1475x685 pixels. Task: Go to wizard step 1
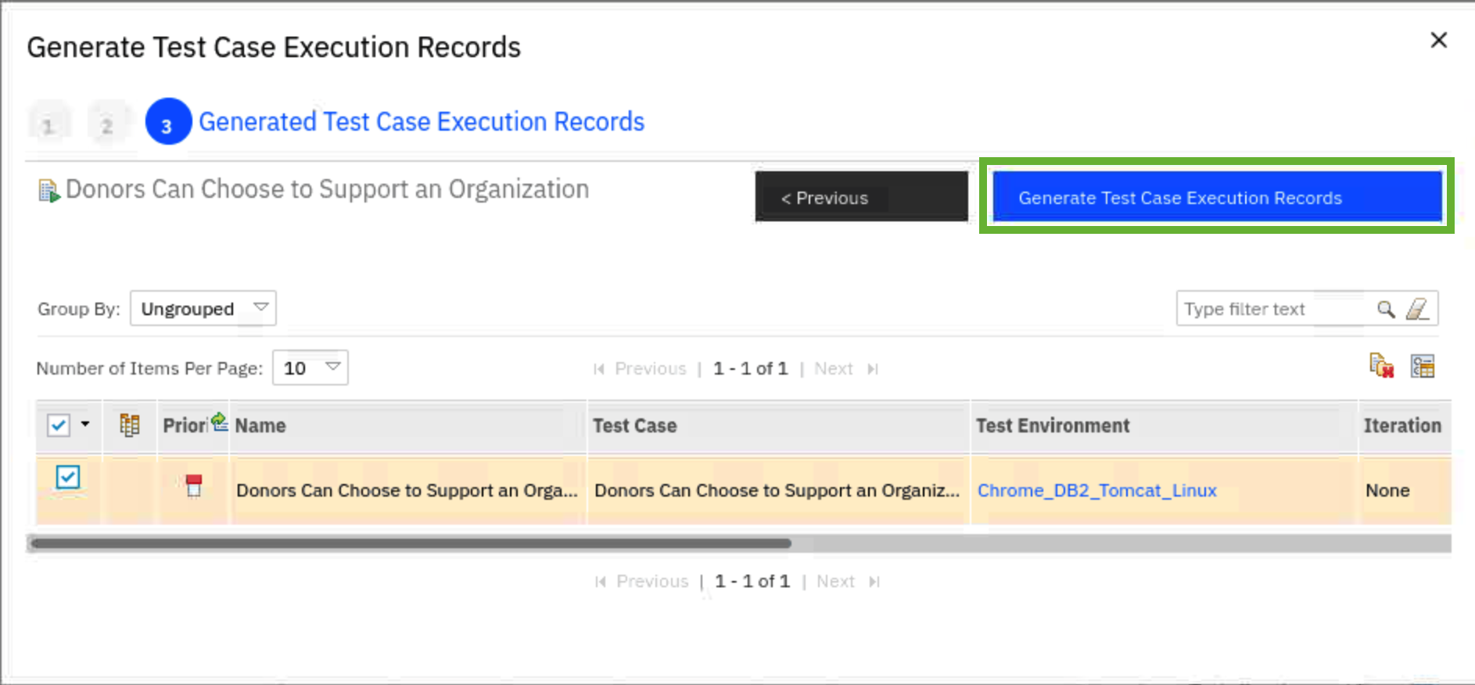[48, 124]
